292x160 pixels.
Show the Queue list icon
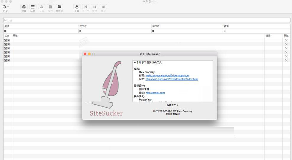pos(33,7)
